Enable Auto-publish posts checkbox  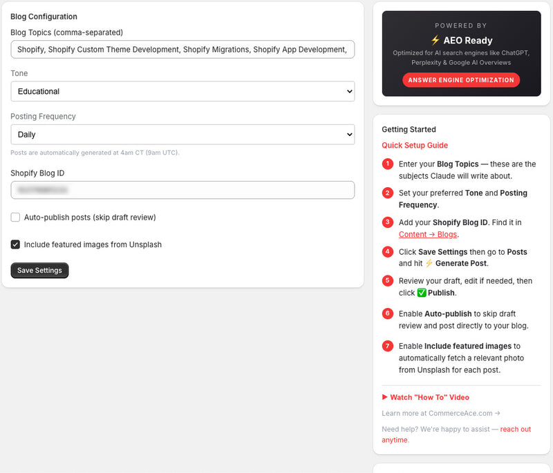(15, 218)
